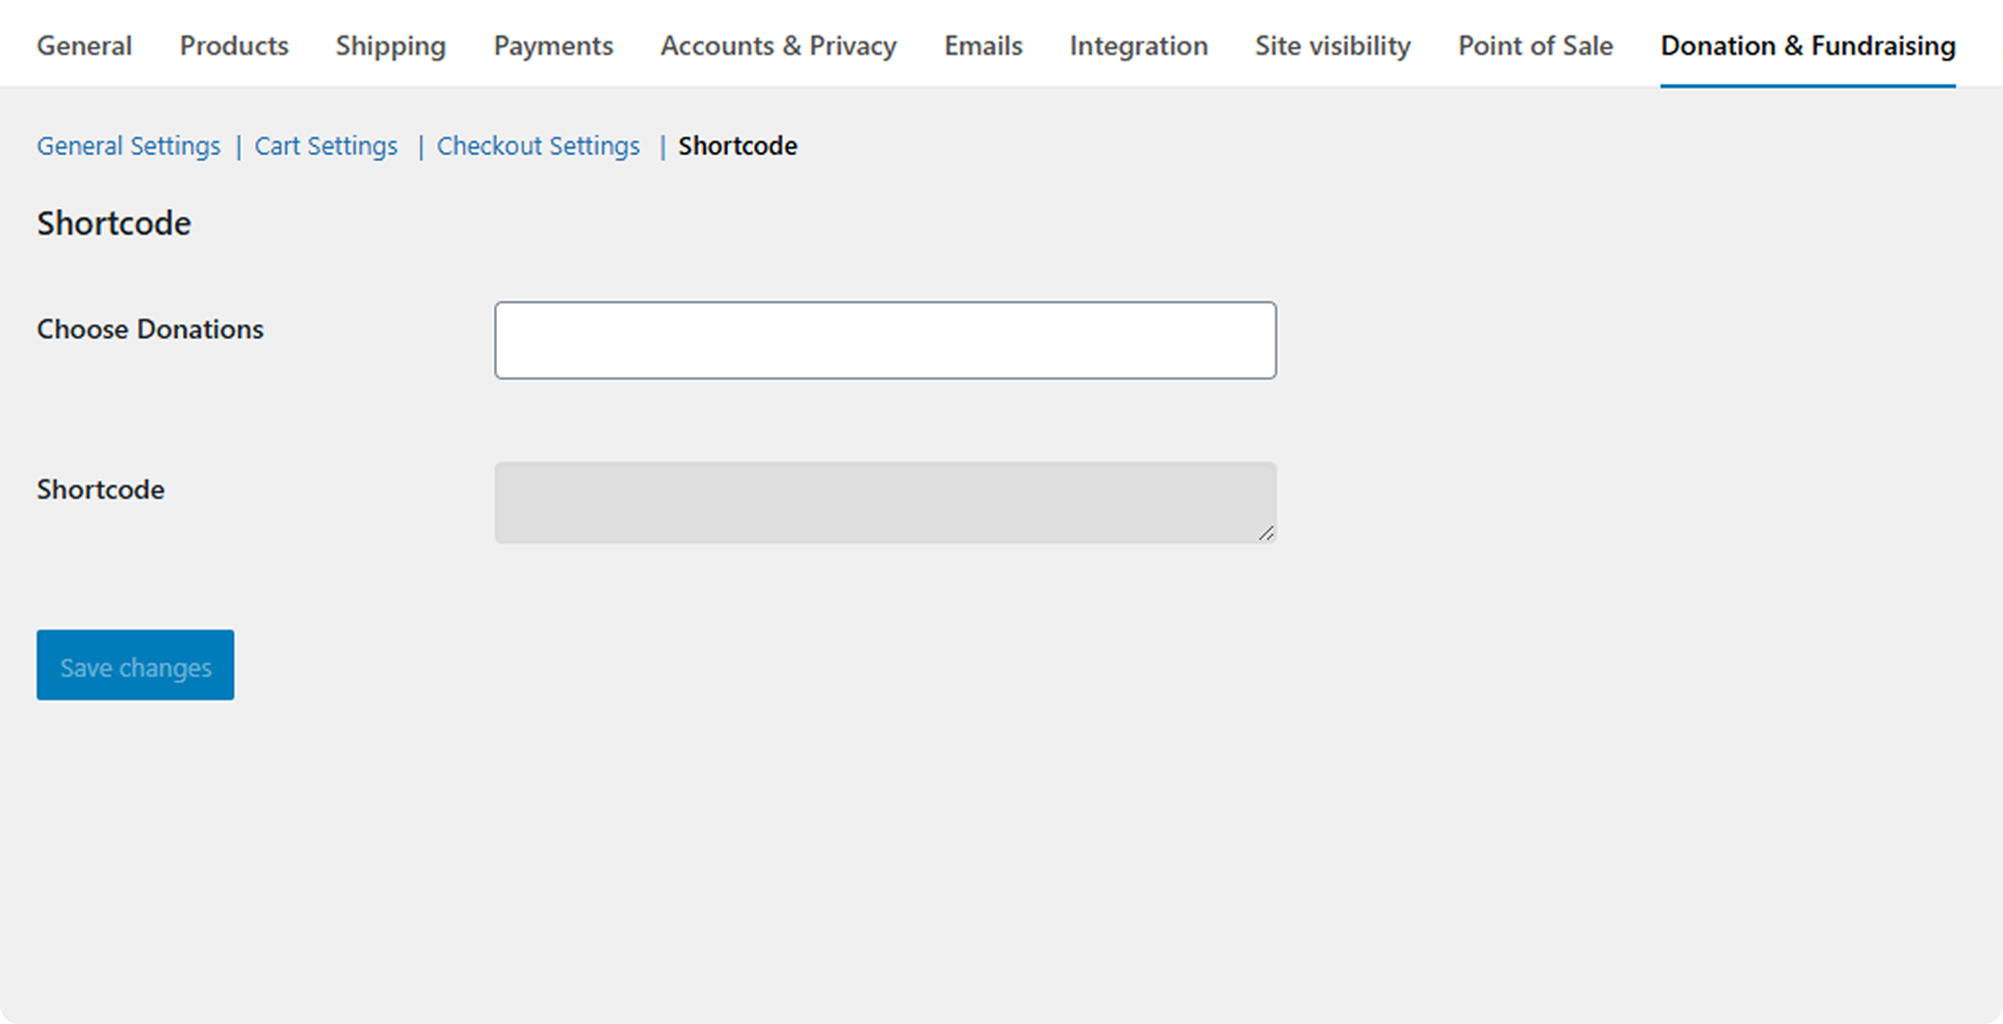Select the Donation & Fundraising tab

pos(1808,45)
